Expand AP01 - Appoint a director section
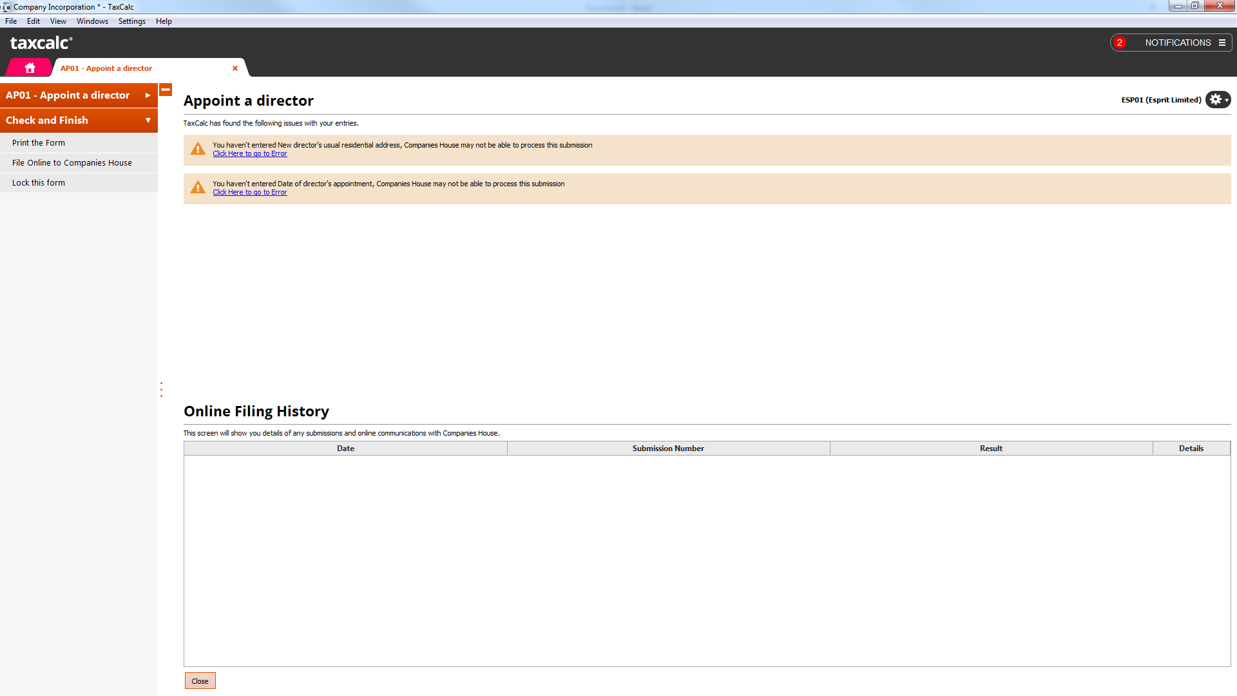The width and height of the screenshot is (1237, 696). click(79, 95)
